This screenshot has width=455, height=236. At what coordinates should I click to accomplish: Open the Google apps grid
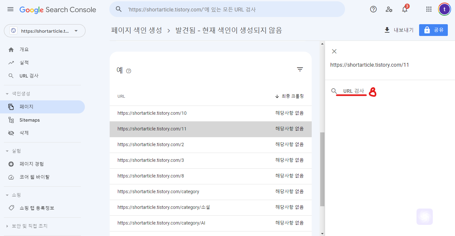tap(429, 9)
